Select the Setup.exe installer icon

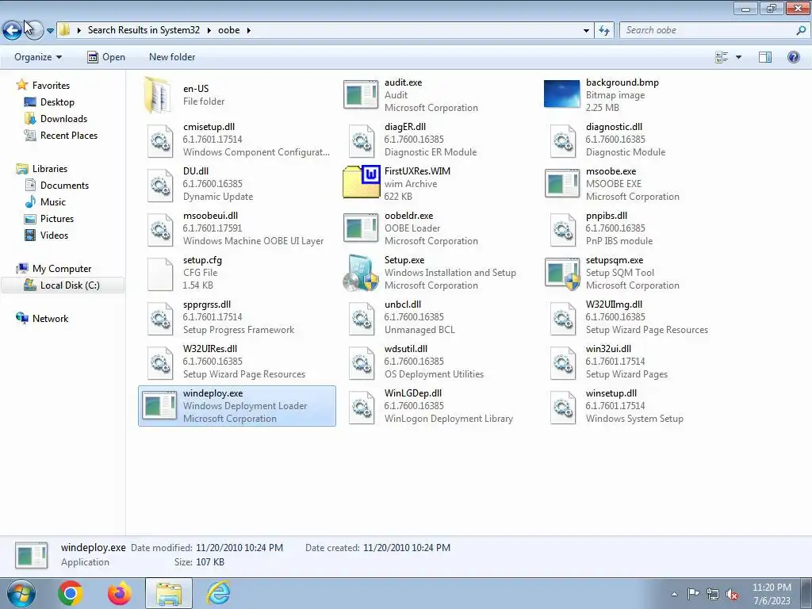361,273
